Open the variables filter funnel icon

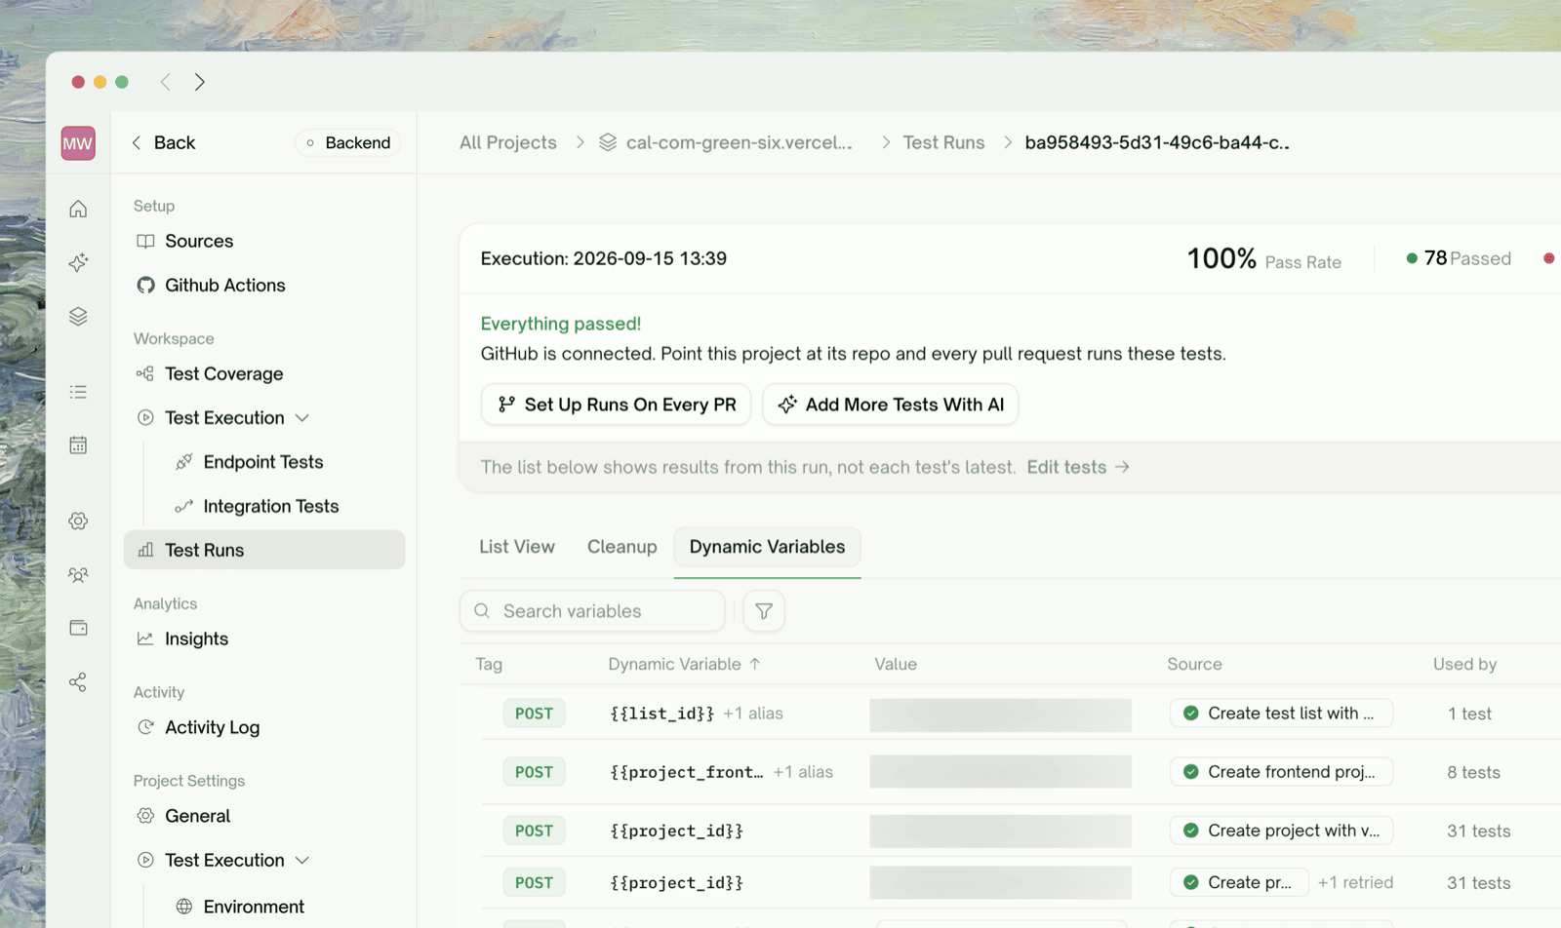[764, 611]
